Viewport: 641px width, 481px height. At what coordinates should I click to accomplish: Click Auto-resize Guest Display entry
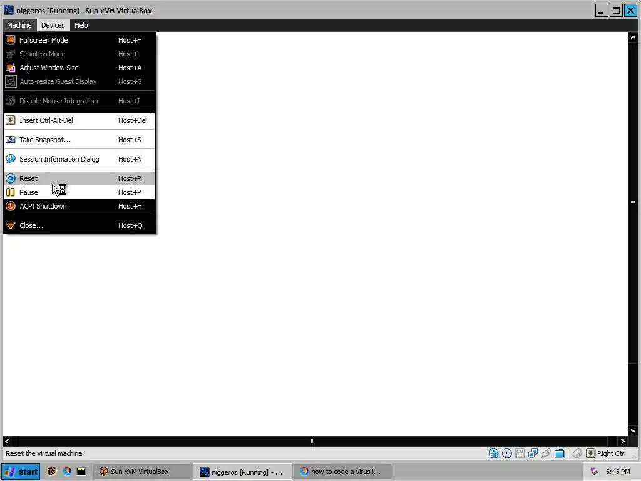tap(79, 82)
